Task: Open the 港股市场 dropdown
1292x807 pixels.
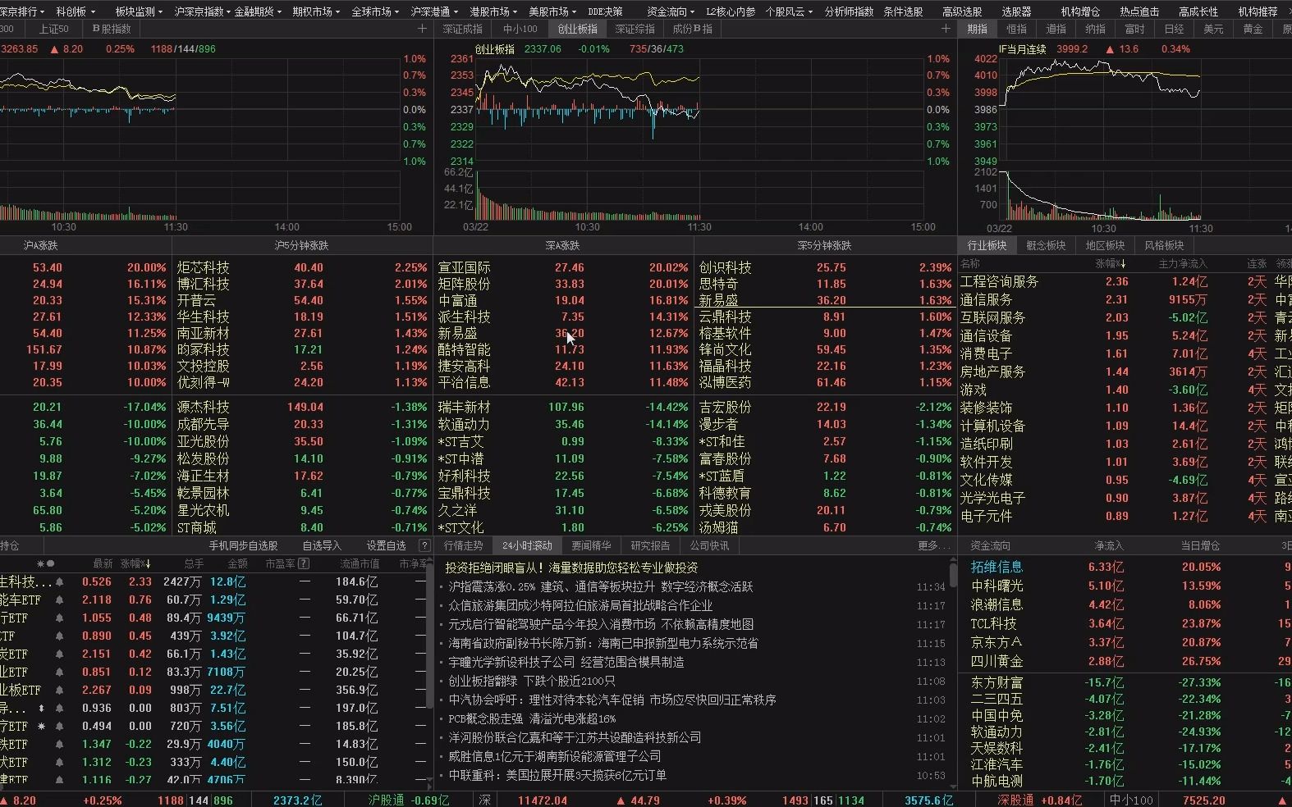Action: [x=493, y=11]
